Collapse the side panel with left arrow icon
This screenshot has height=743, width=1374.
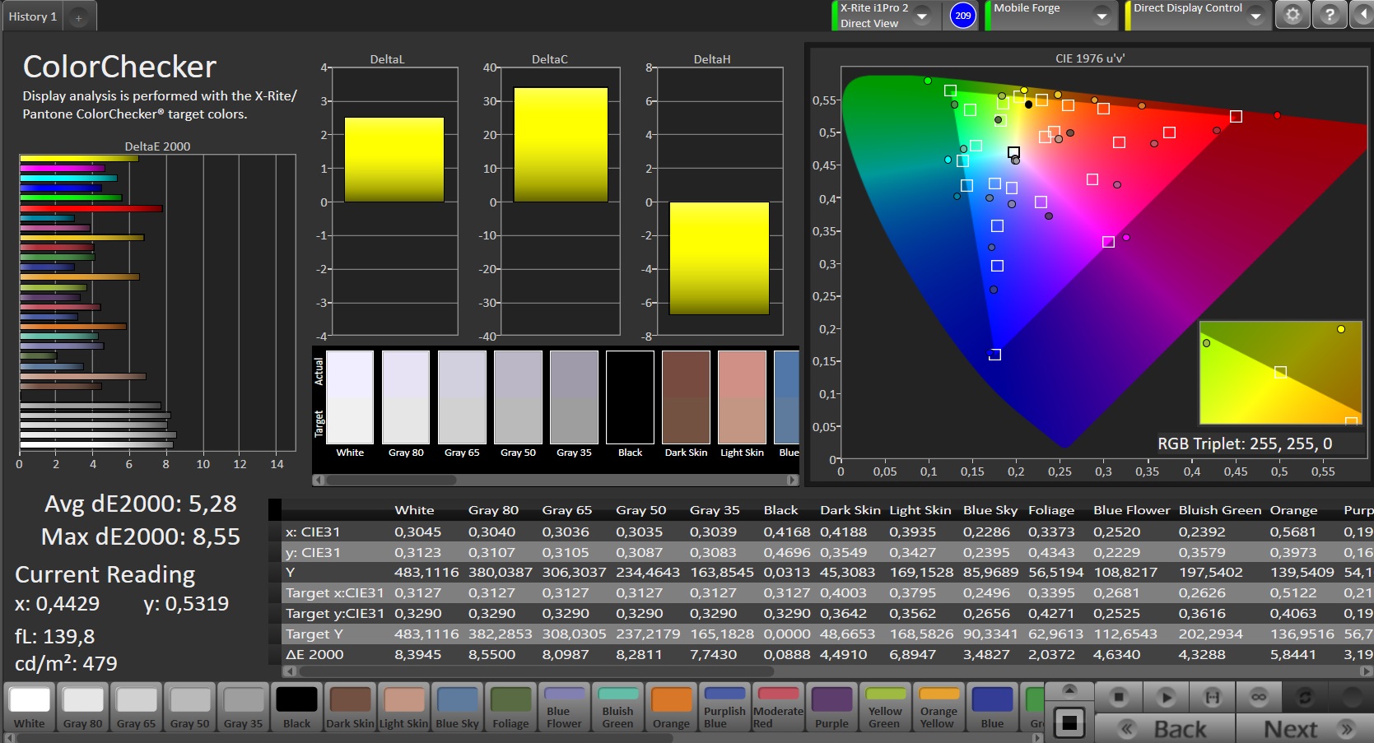(x=1362, y=15)
